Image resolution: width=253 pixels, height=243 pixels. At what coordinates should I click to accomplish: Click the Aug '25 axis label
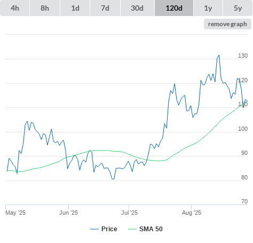tap(192, 213)
